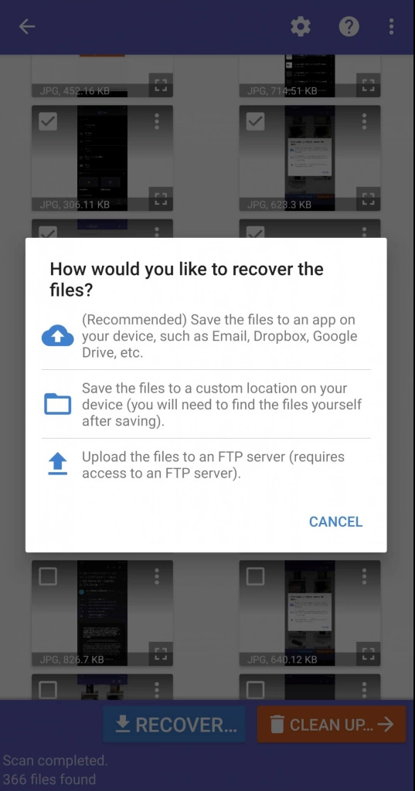Expand fullscreen preview of 826.7 KB image
Screen dimensions: 415x791
(x=161, y=654)
